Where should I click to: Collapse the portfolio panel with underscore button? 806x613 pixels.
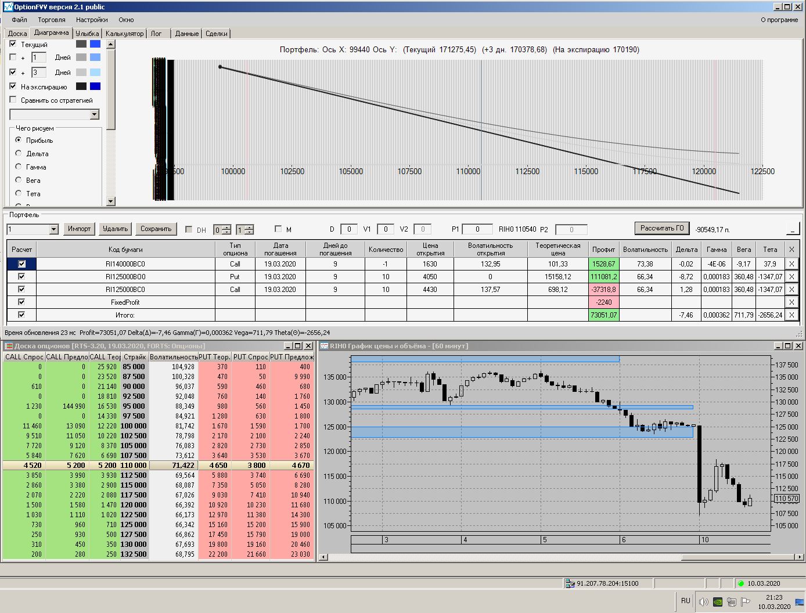793,229
